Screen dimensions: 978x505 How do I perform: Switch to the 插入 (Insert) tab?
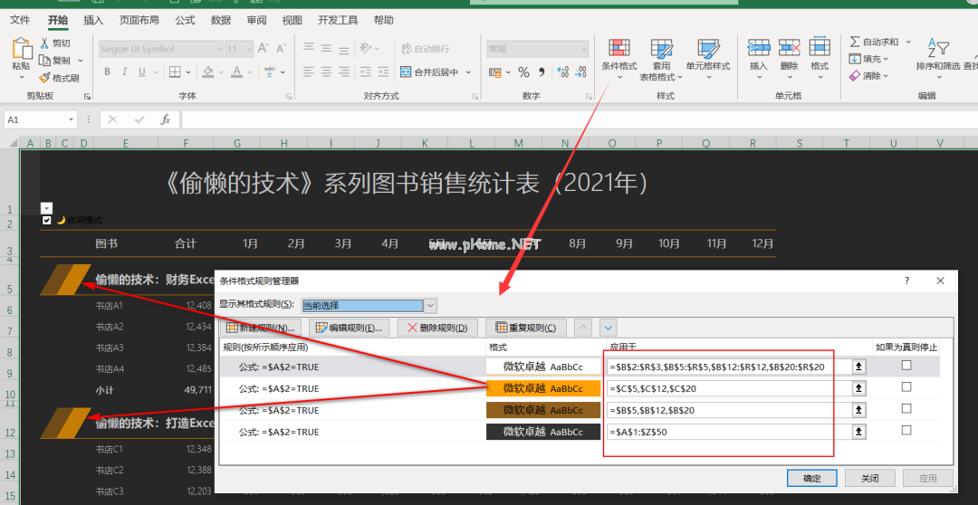point(93,20)
